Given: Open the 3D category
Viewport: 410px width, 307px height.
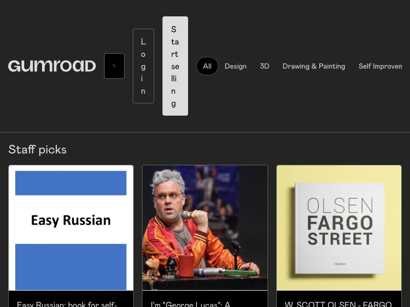Looking at the screenshot, I should tap(264, 67).
